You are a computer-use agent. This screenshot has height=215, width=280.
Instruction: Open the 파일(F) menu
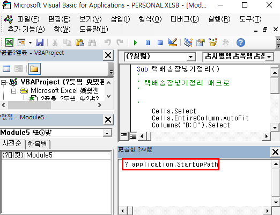click(28, 19)
